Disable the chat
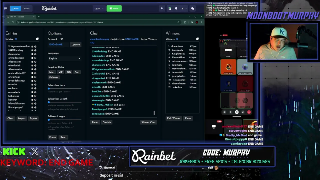 [x=106, y=122]
